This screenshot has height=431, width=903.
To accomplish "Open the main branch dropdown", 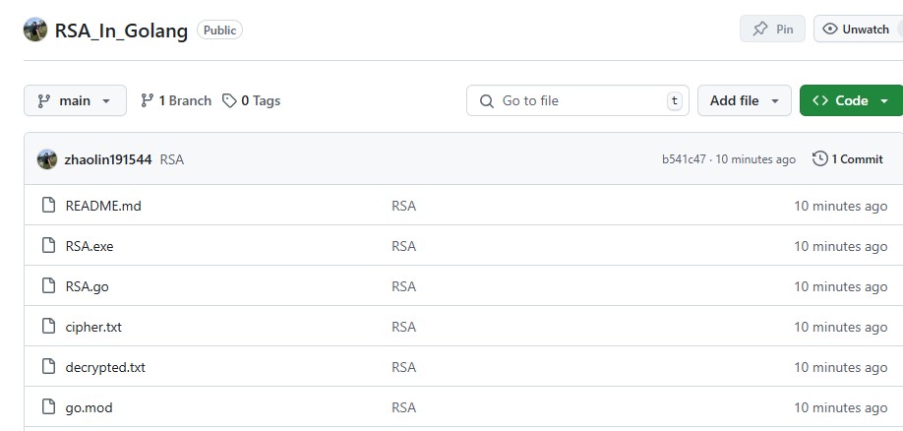I will tap(75, 100).
